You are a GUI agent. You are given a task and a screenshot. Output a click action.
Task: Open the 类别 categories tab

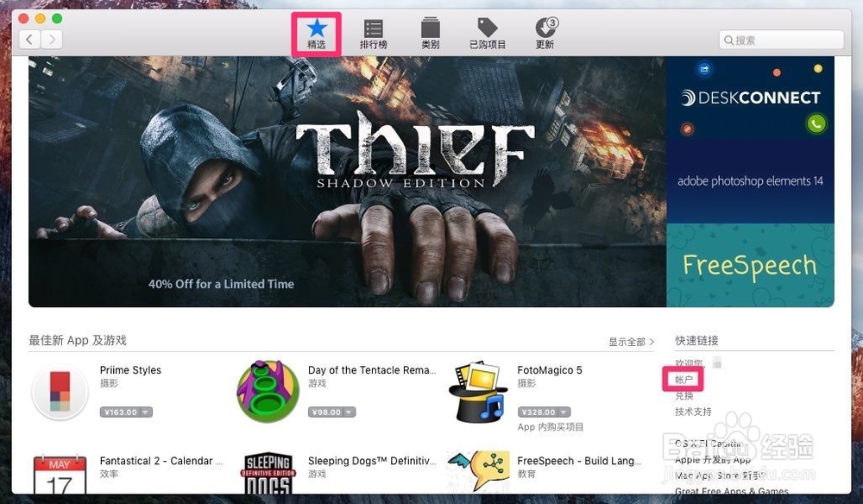pos(431,35)
